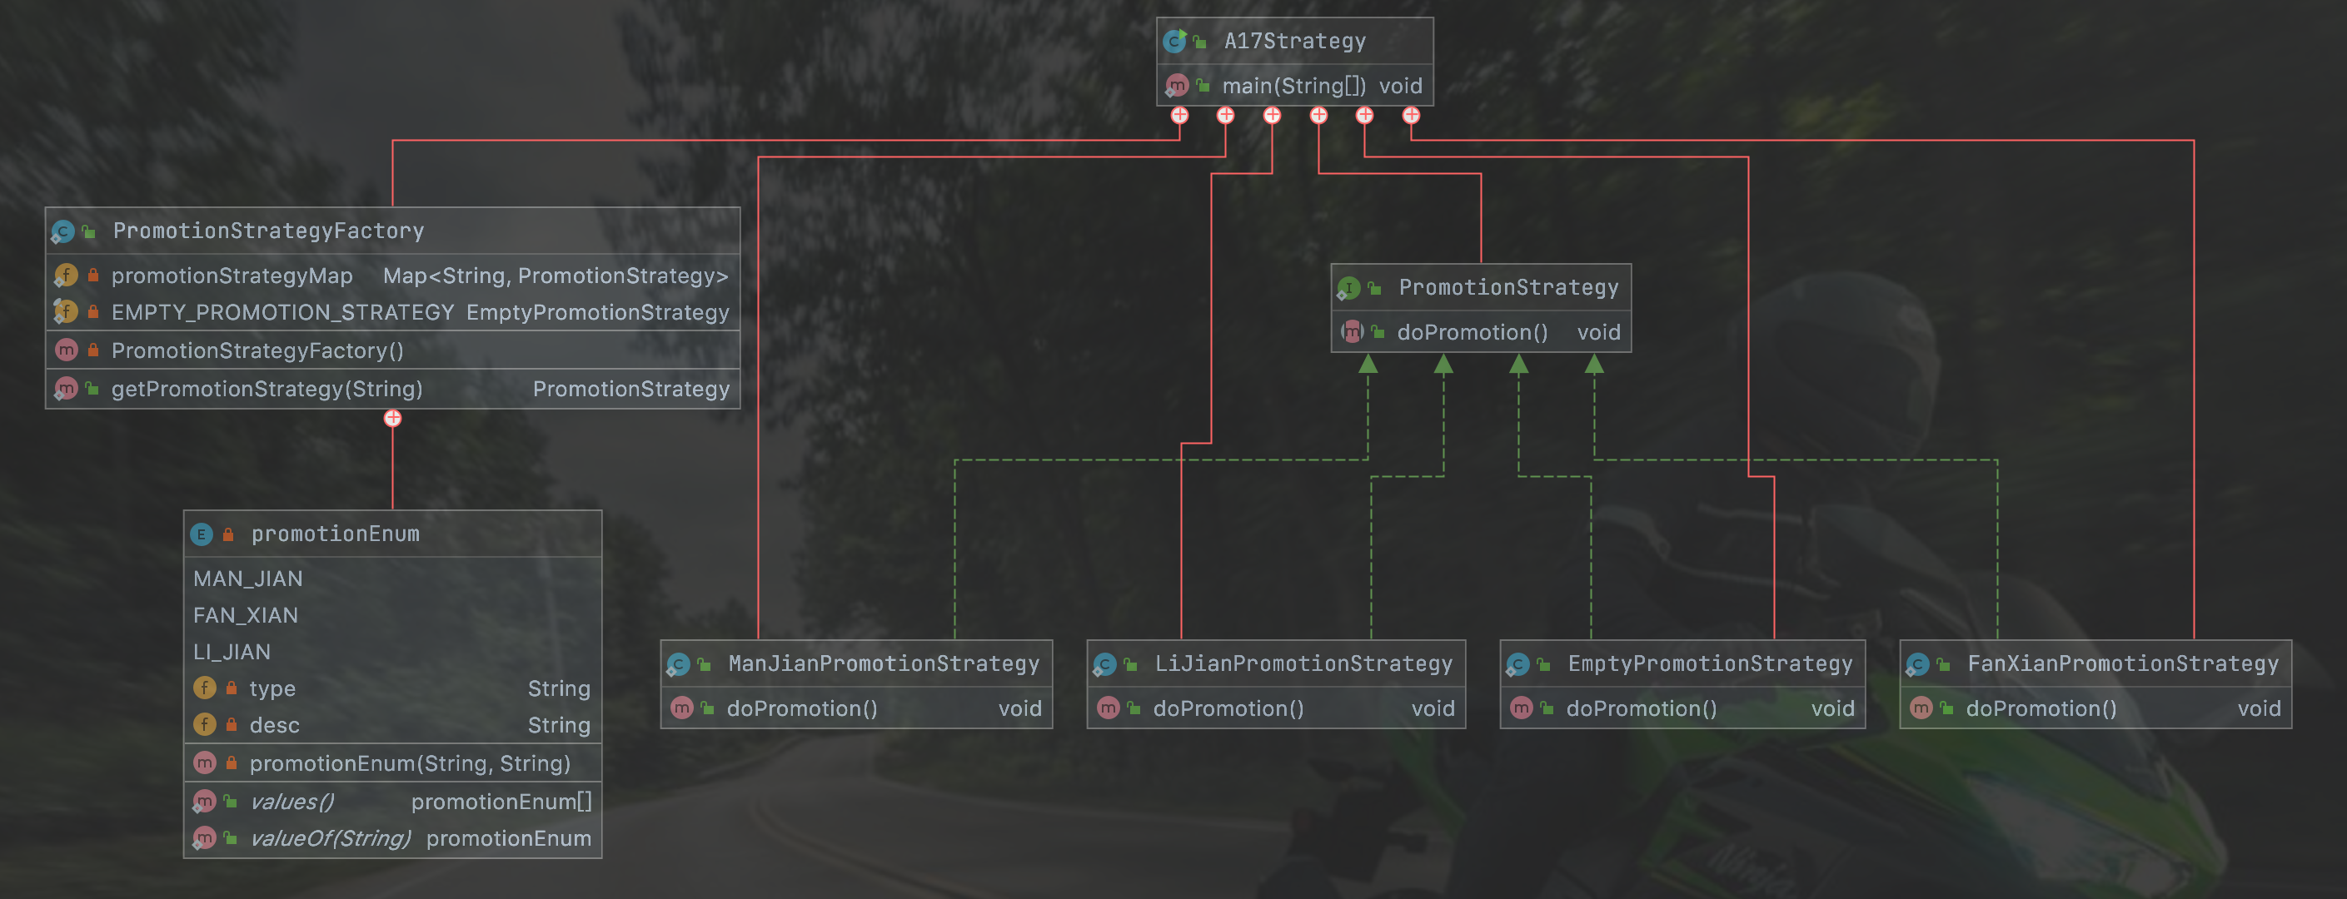Select the main(String[]) method row
This screenshot has width=2347, height=899.
click(1294, 87)
